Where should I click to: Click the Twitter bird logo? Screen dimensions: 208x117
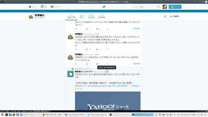click(x=104, y=7)
